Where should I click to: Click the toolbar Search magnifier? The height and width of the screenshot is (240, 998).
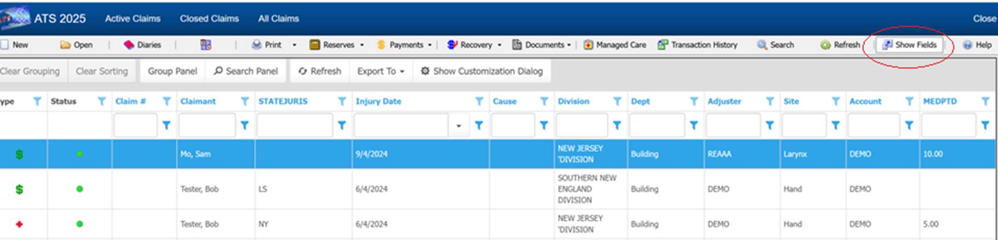pyautogui.click(x=762, y=45)
